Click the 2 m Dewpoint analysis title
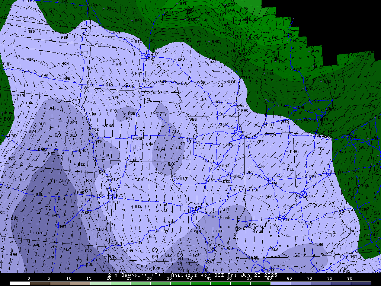 (x=192, y=275)
